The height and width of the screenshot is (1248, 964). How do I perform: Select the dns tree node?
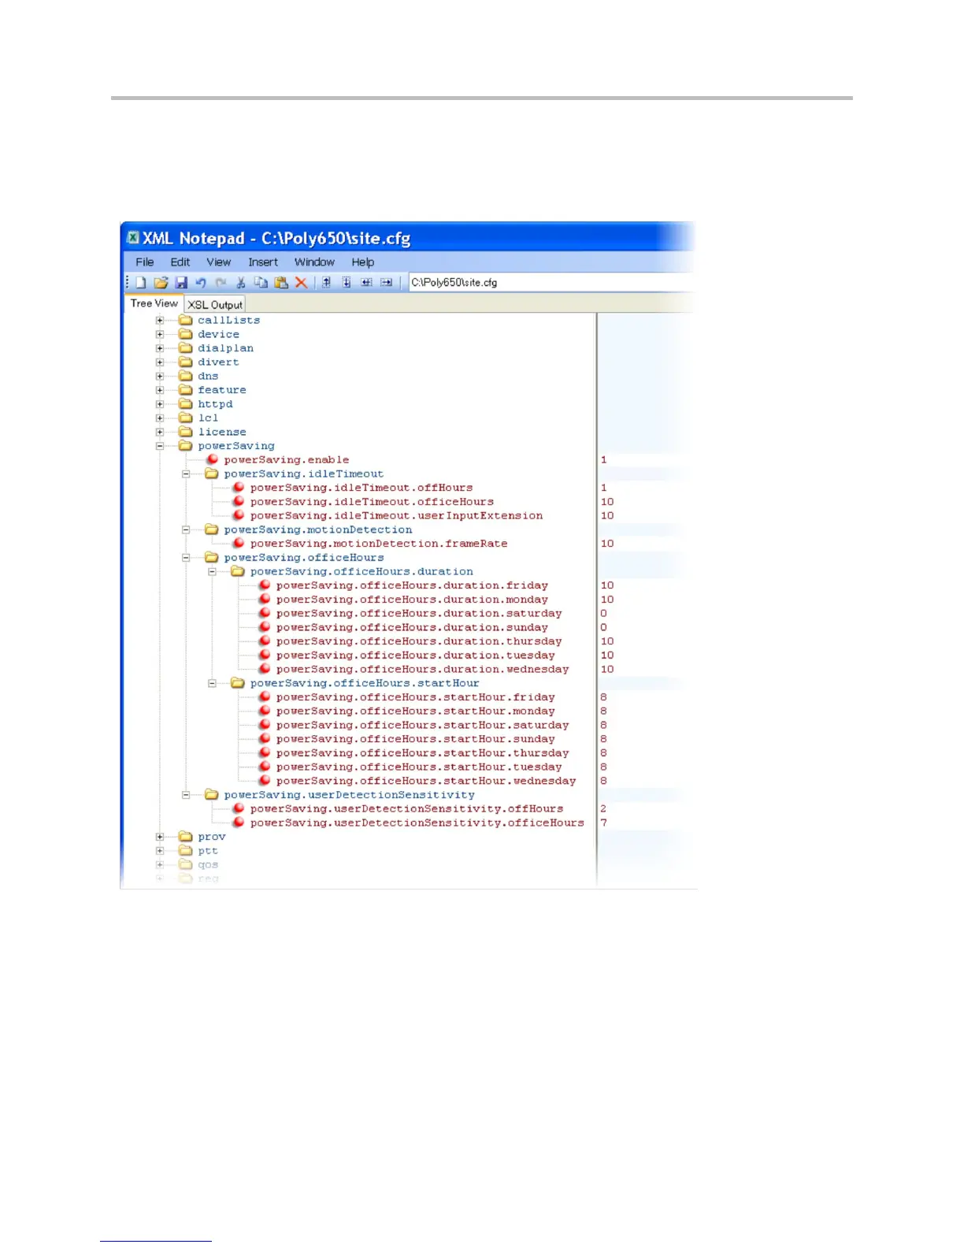click(208, 376)
